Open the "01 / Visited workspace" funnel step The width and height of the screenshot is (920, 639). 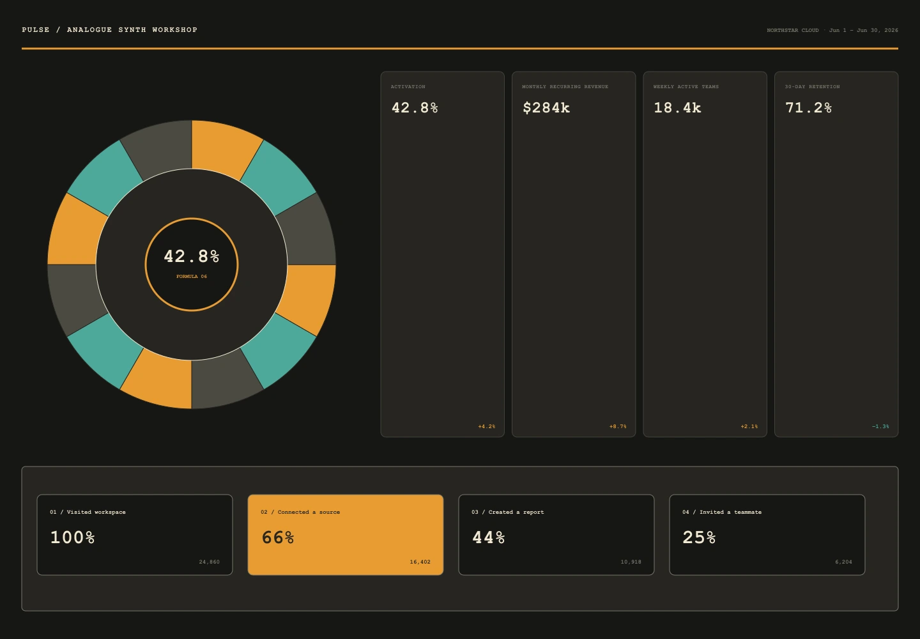pyautogui.click(x=135, y=535)
